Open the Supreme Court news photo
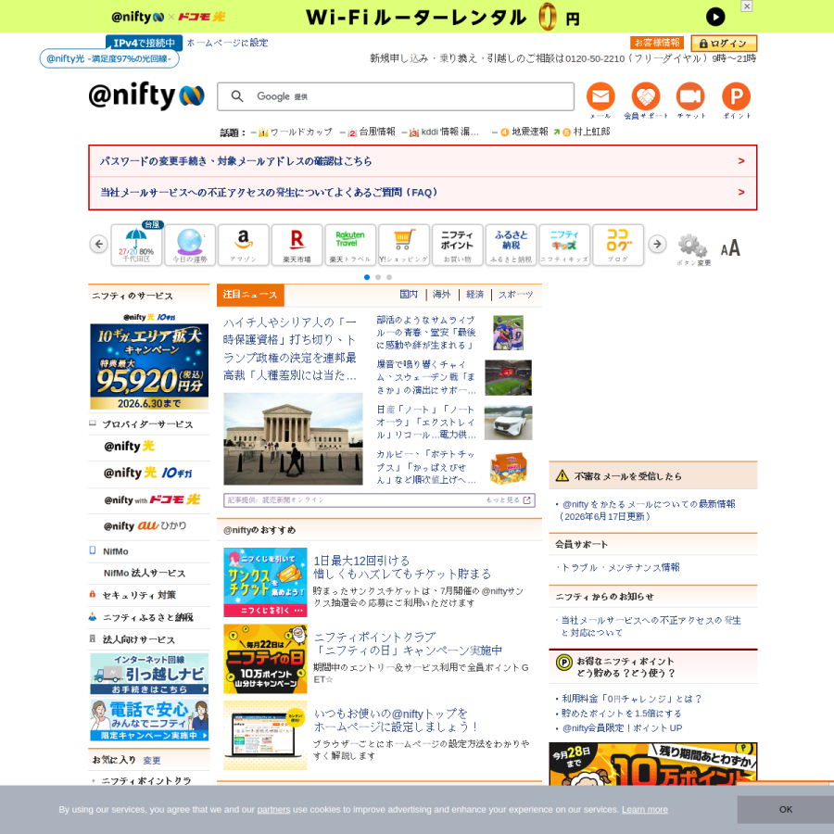This screenshot has height=834, width=834. click(x=293, y=439)
